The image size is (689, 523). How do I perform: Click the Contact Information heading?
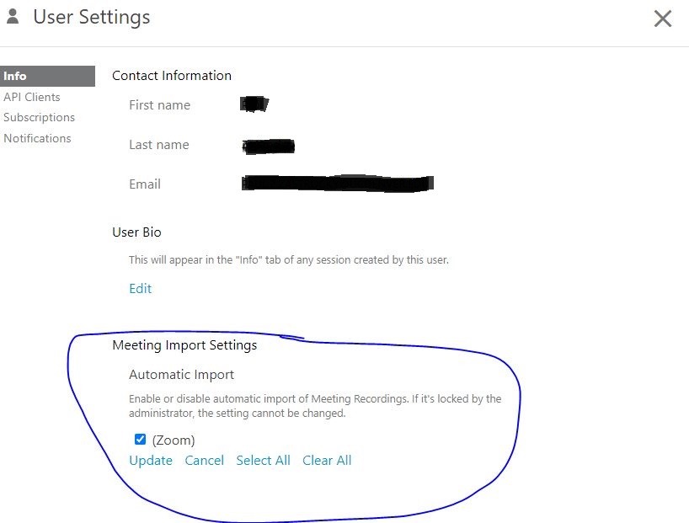coord(172,75)
